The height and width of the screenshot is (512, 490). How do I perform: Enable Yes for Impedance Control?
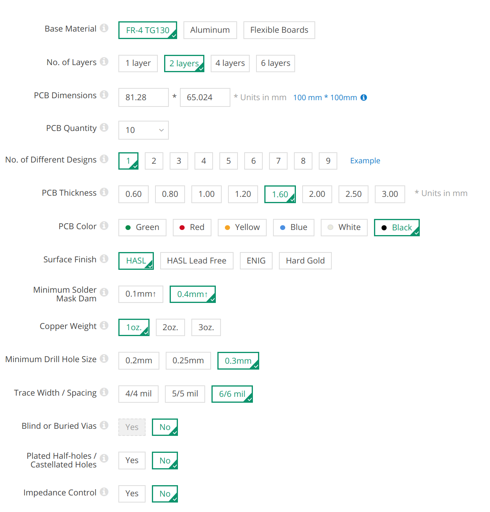point(132,494)
